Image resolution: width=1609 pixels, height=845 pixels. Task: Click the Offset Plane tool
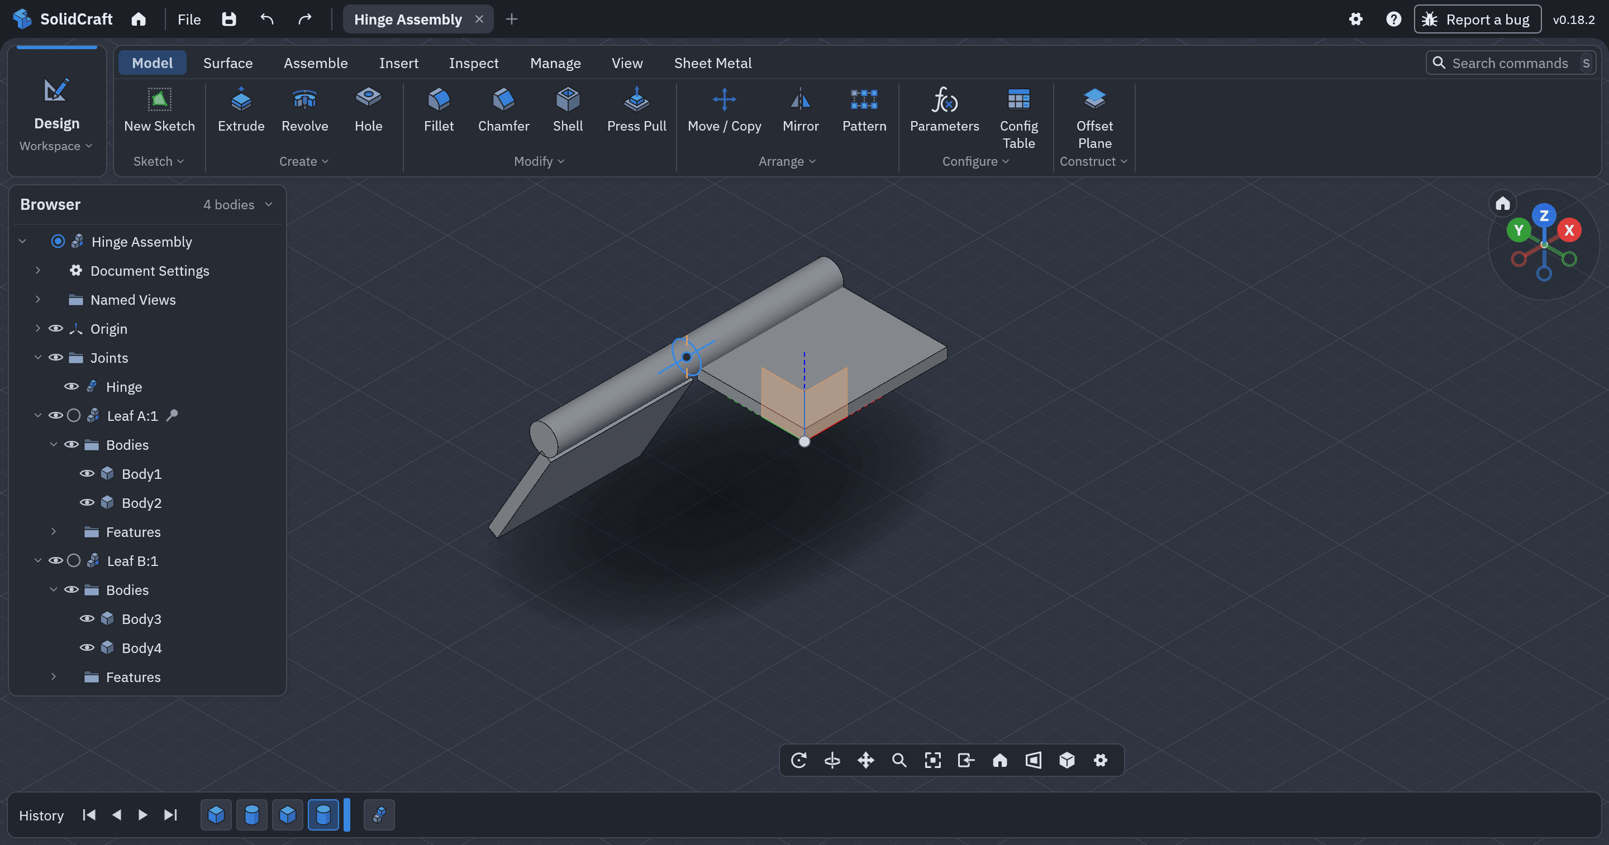1094,118
